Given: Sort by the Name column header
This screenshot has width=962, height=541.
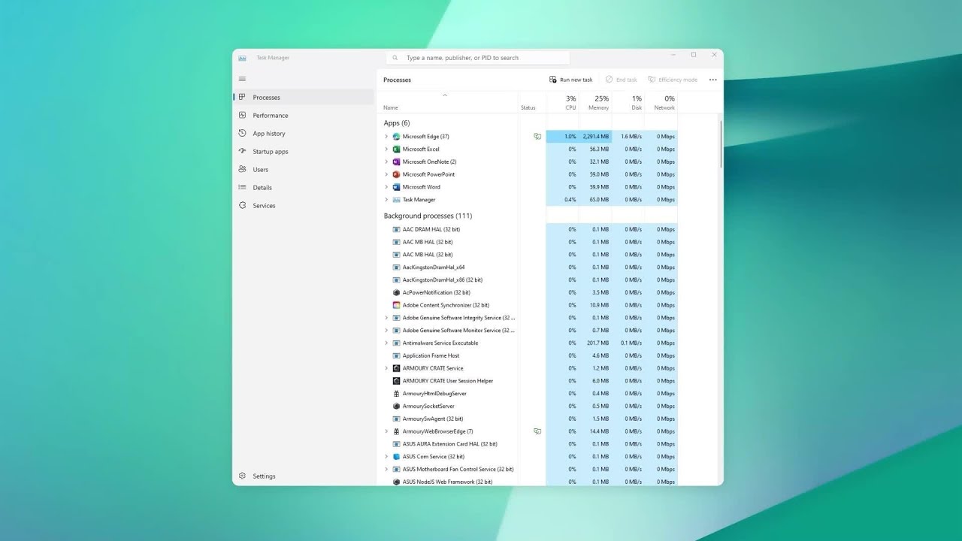Looking at the screenshot, I should 448,103.
